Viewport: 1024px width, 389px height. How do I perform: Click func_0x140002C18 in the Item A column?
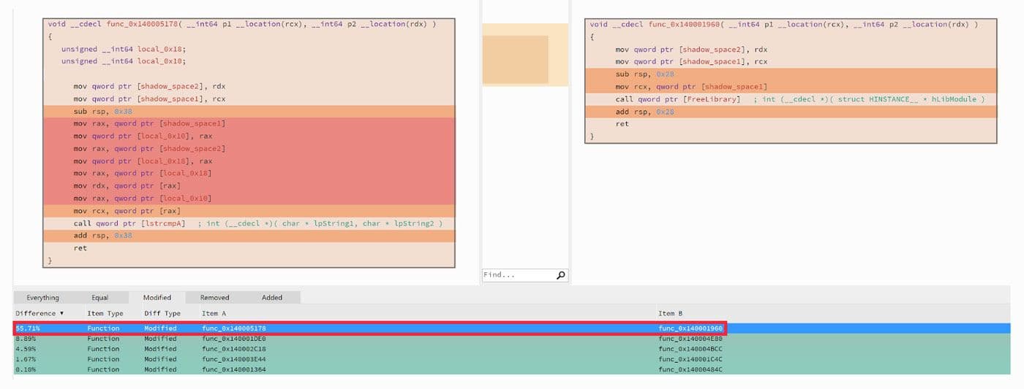coord(234,349)
